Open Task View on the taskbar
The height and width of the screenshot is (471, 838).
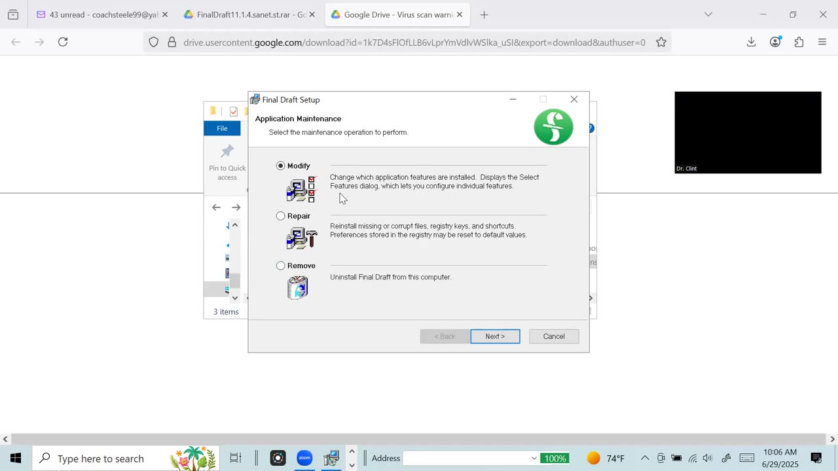point(236,458)
